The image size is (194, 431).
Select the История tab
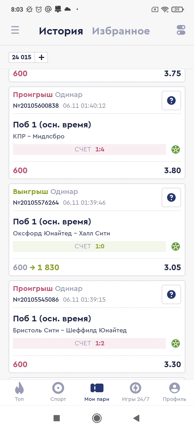pyautogui.click(x=61, y=31)
